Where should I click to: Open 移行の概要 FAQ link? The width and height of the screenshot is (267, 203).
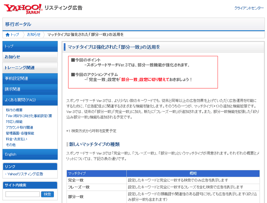click(14, 110)
